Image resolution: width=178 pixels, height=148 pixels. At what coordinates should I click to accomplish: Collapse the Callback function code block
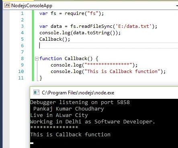pyautogui.click(x=37, y=58)
